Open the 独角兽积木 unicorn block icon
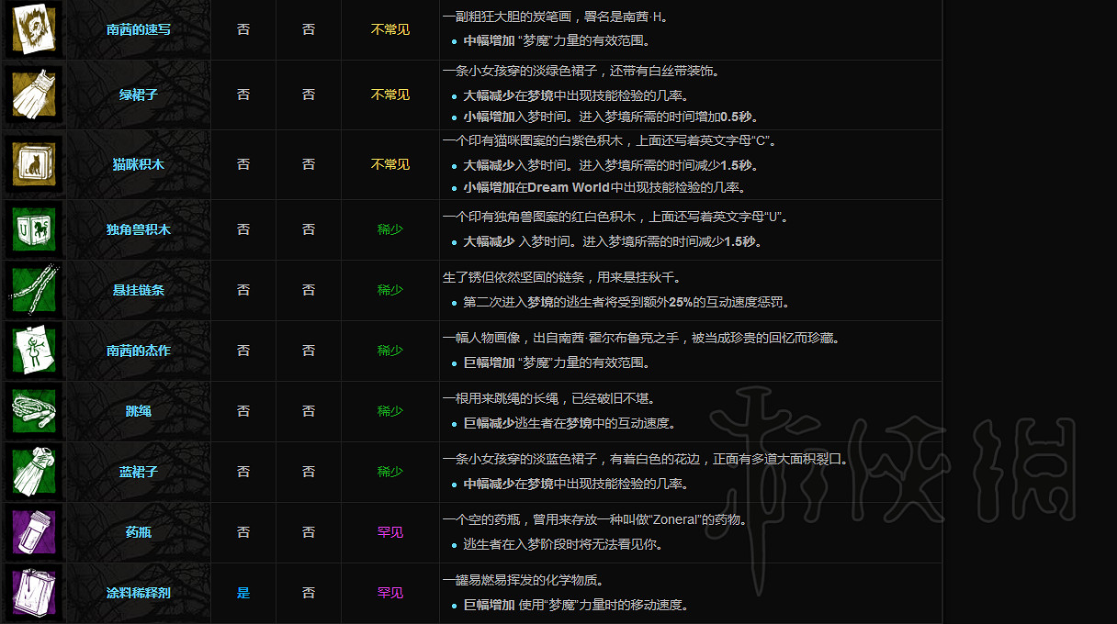This screenshot has height=624, width=1117. 34,229
